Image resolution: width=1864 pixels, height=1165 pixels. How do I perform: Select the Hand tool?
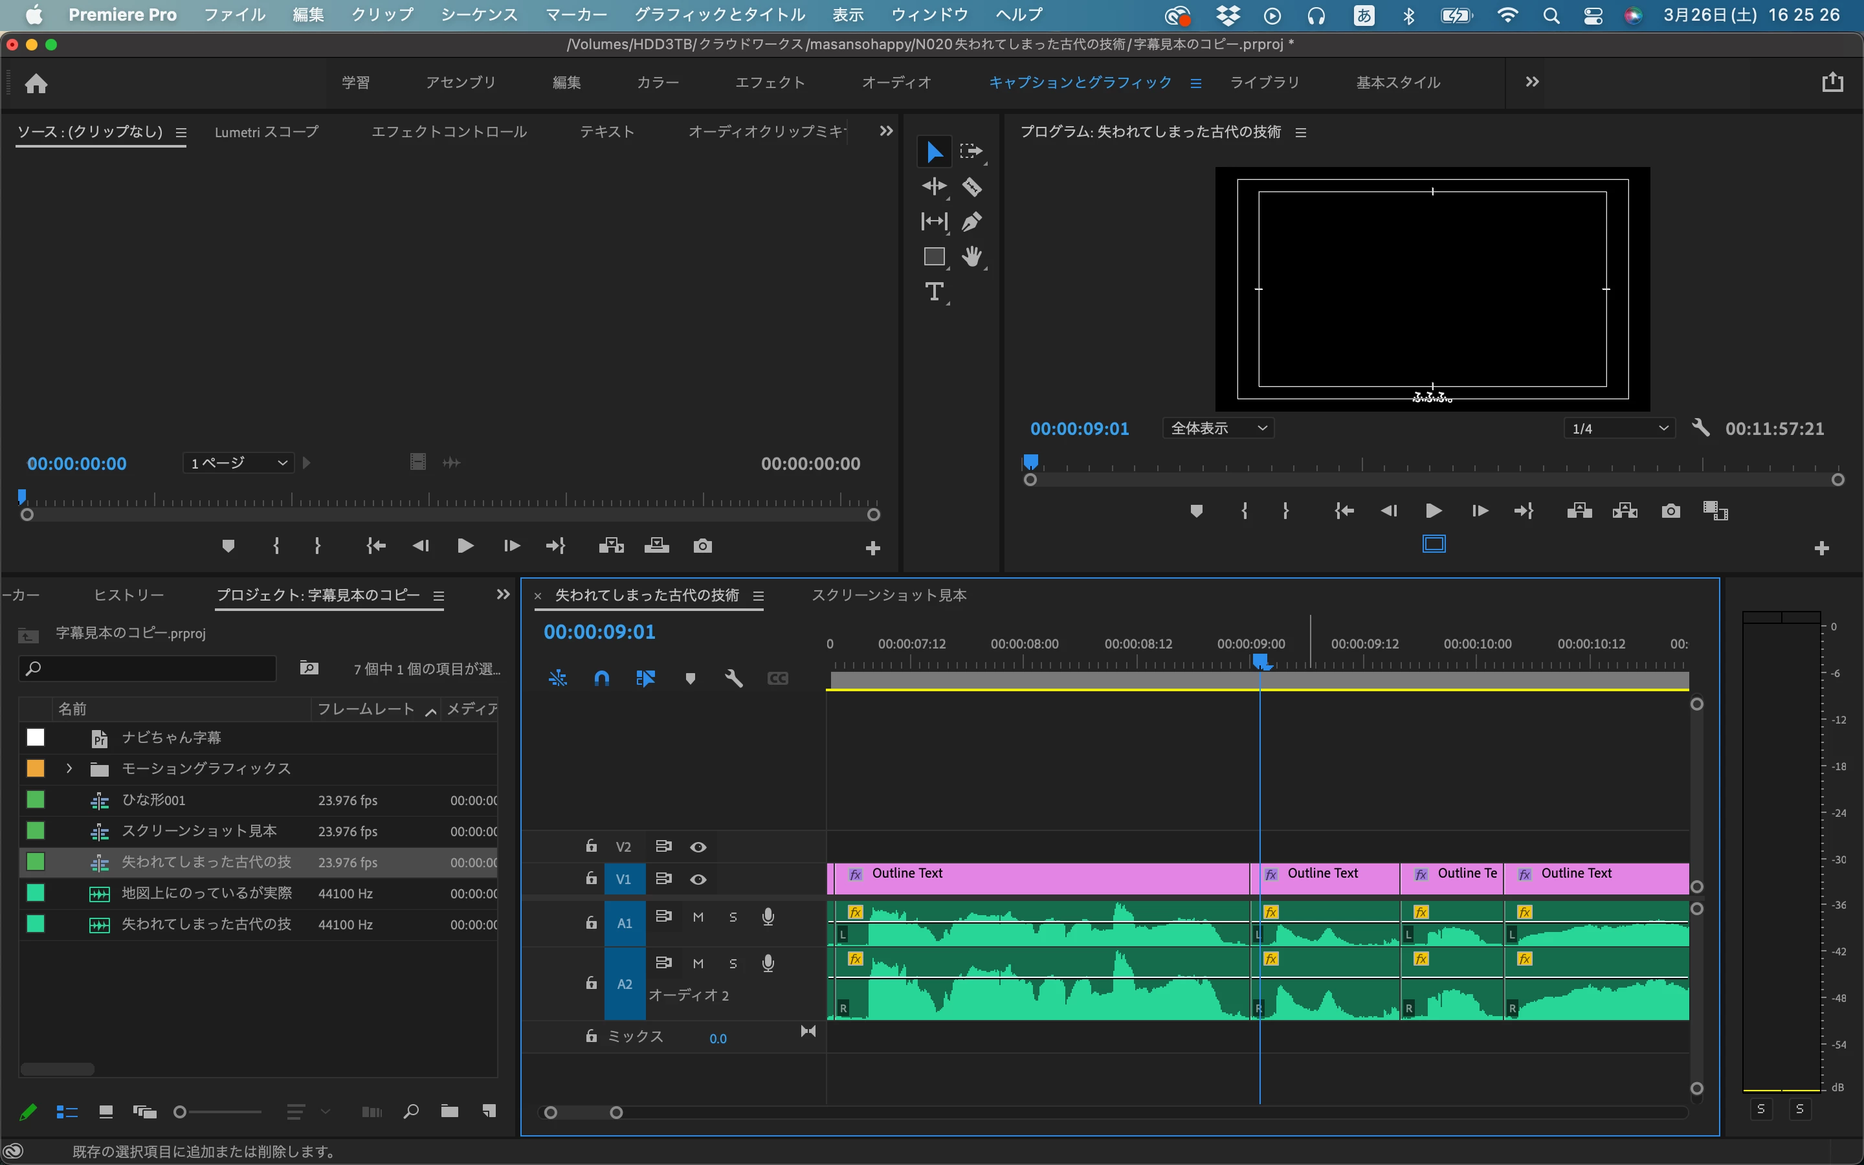click(x=971, y=256)
